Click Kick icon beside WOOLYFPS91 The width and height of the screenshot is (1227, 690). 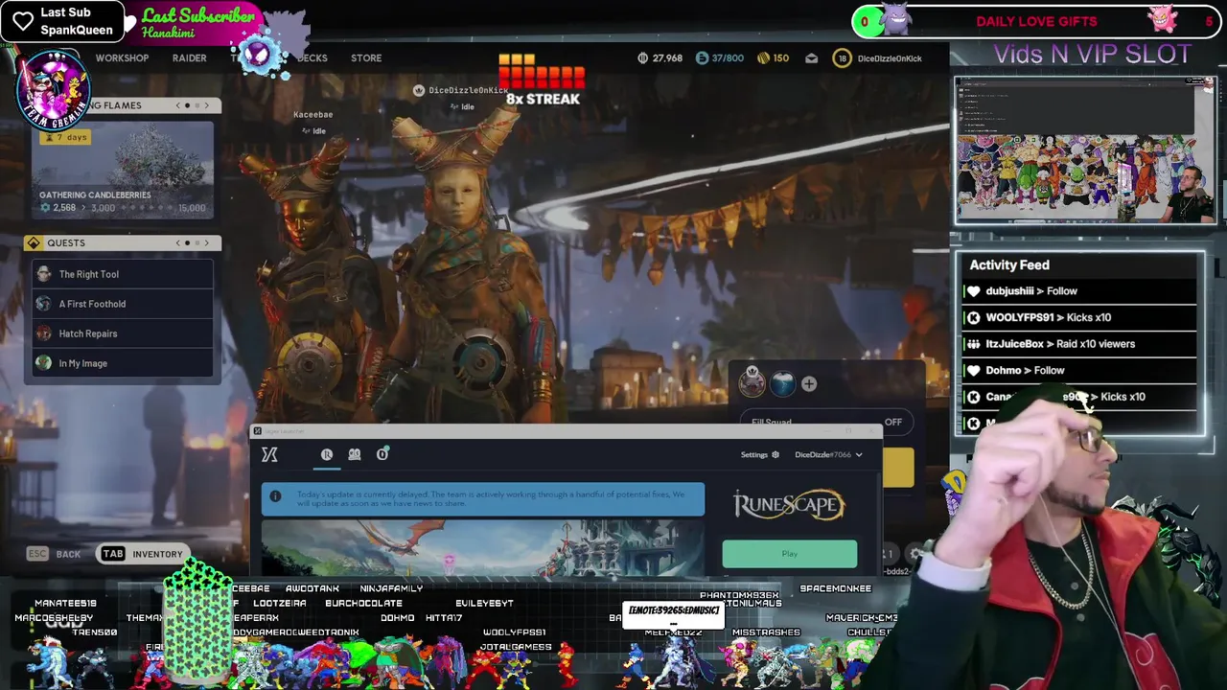click(974, 317)
